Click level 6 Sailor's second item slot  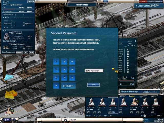point(95,112)
